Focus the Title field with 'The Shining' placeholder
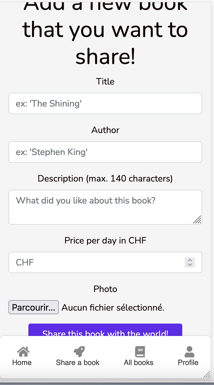The image size is (214, 385). point(105,103)
